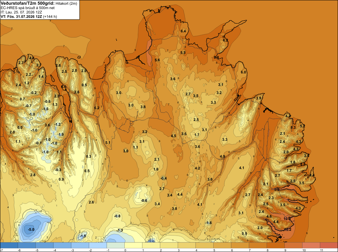Click the legend tick label '-7'

pos(1,250)
